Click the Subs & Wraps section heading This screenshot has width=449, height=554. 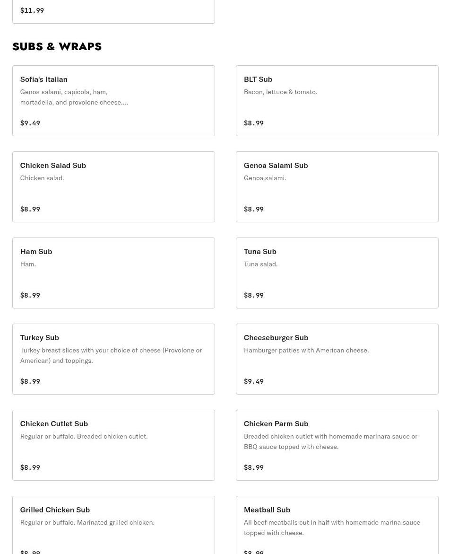(57, 46)
